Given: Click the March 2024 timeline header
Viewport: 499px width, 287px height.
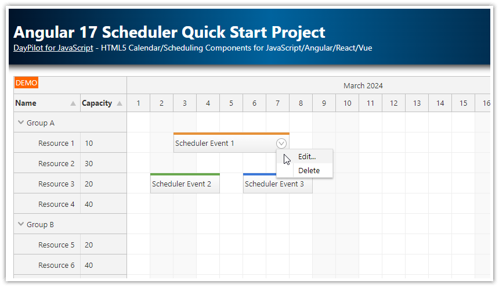Looking at the screenshot, I should [363, 85].
